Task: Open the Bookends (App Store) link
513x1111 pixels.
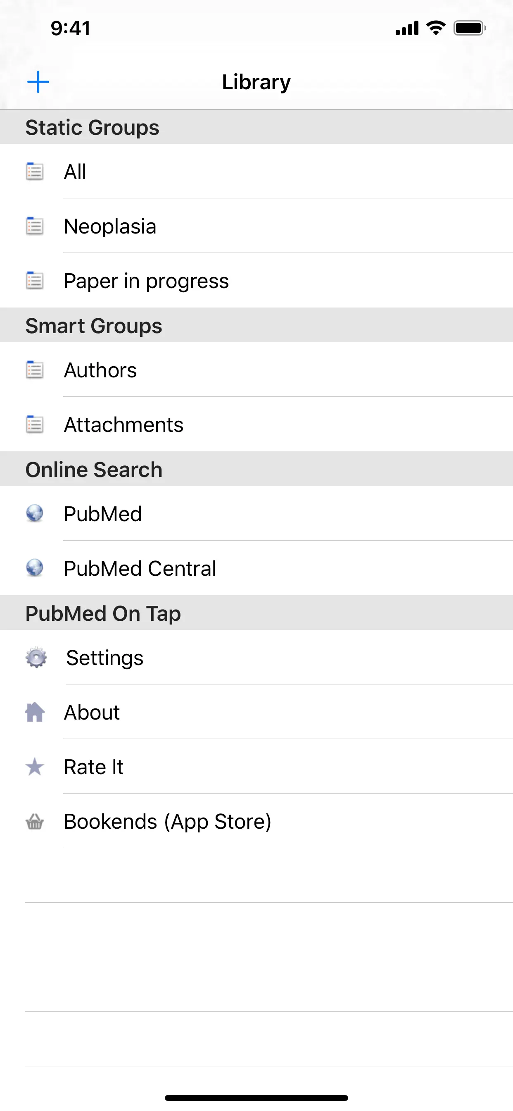Action: 167,822
